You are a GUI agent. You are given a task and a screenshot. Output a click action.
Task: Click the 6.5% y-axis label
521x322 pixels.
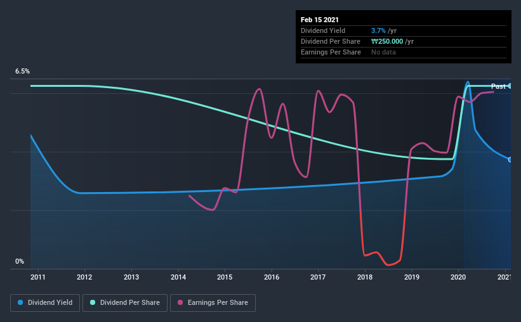[x=22, y=72]
